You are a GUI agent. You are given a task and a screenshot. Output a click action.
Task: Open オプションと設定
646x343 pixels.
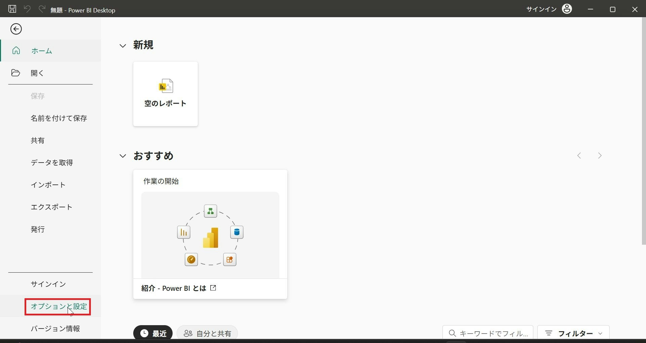50,306
